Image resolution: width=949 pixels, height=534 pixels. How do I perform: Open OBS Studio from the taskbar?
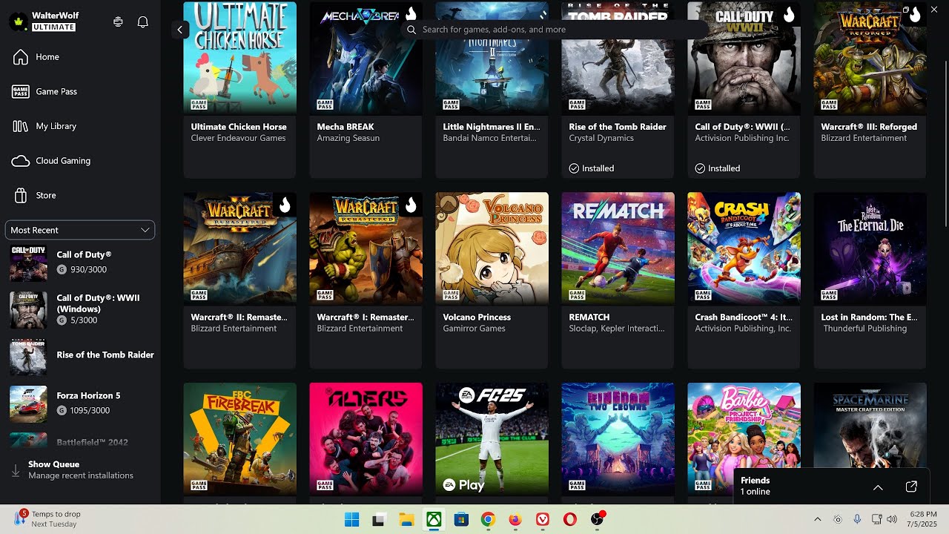point(598,519)
